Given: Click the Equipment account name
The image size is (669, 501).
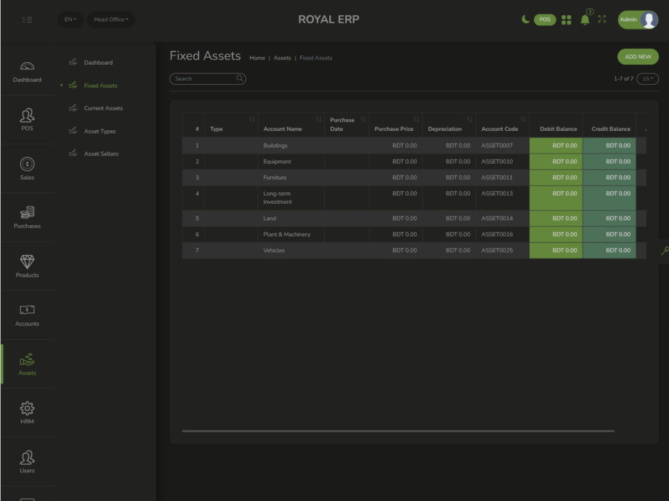Looking at the screenshot, I should 277,162.
